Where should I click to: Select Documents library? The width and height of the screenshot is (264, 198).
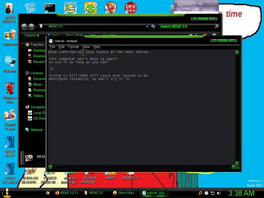click(37, 79)
